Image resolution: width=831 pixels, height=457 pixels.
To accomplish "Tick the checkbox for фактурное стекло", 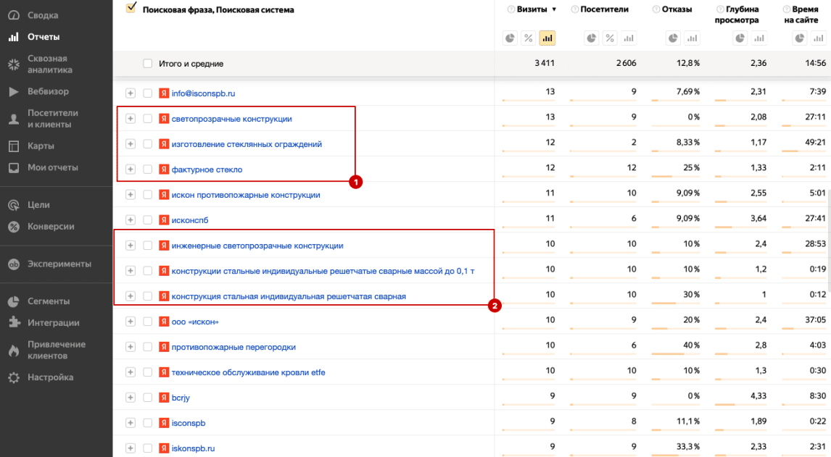I will (x=148, y=169).
